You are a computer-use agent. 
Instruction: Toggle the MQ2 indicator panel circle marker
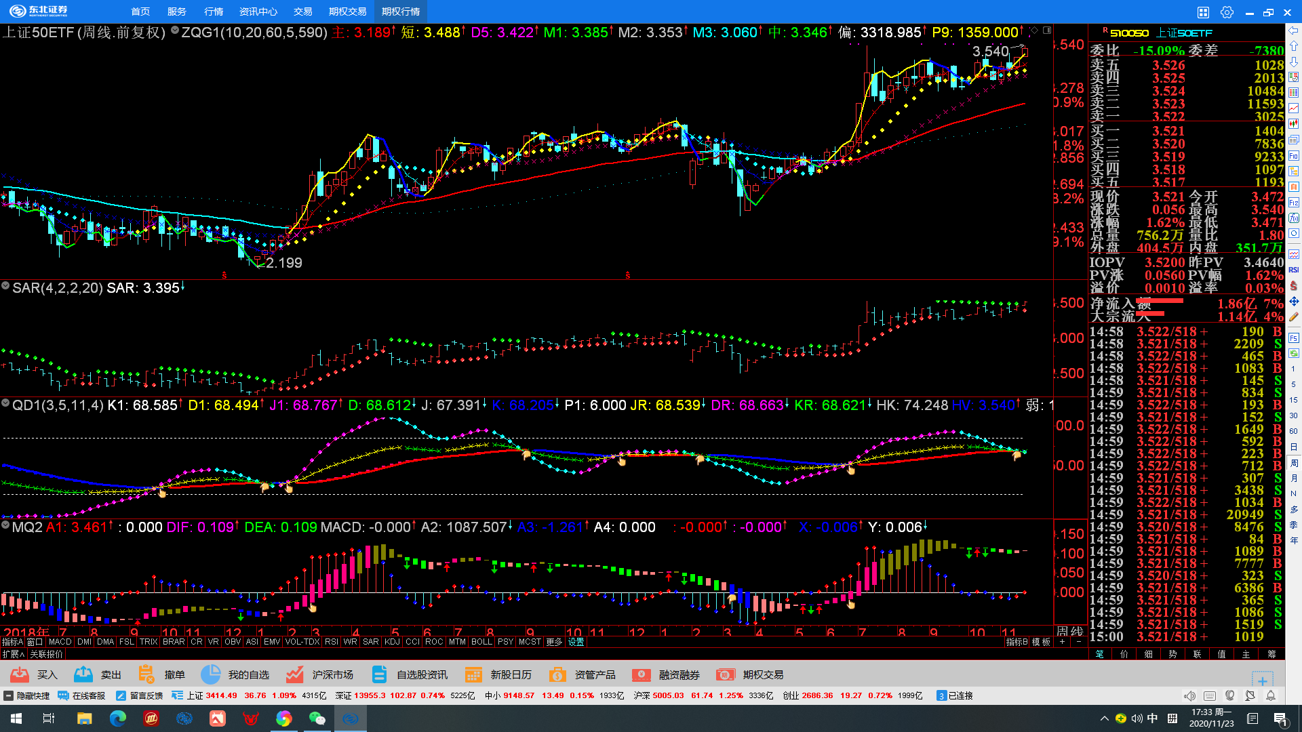pyautogui.click(x=5, y=526)
